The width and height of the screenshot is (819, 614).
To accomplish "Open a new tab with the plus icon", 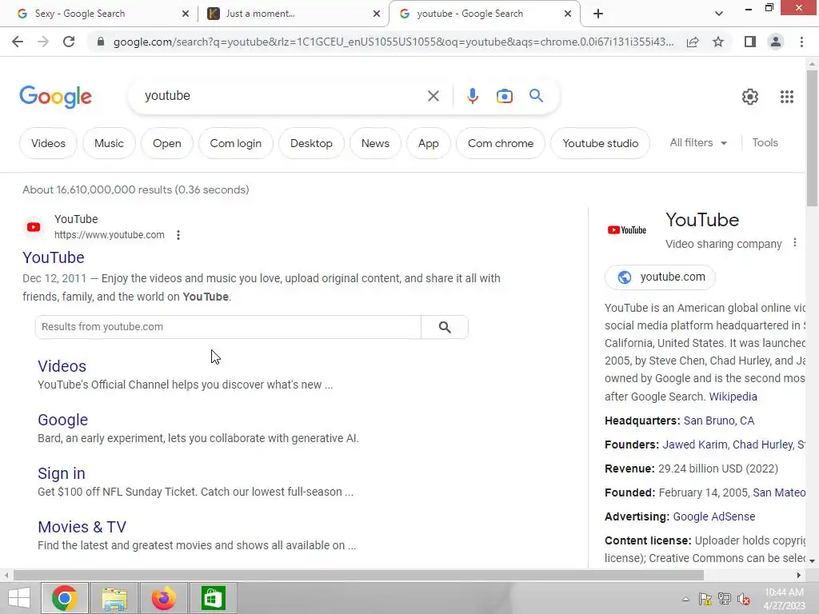I will pos(598,14).
